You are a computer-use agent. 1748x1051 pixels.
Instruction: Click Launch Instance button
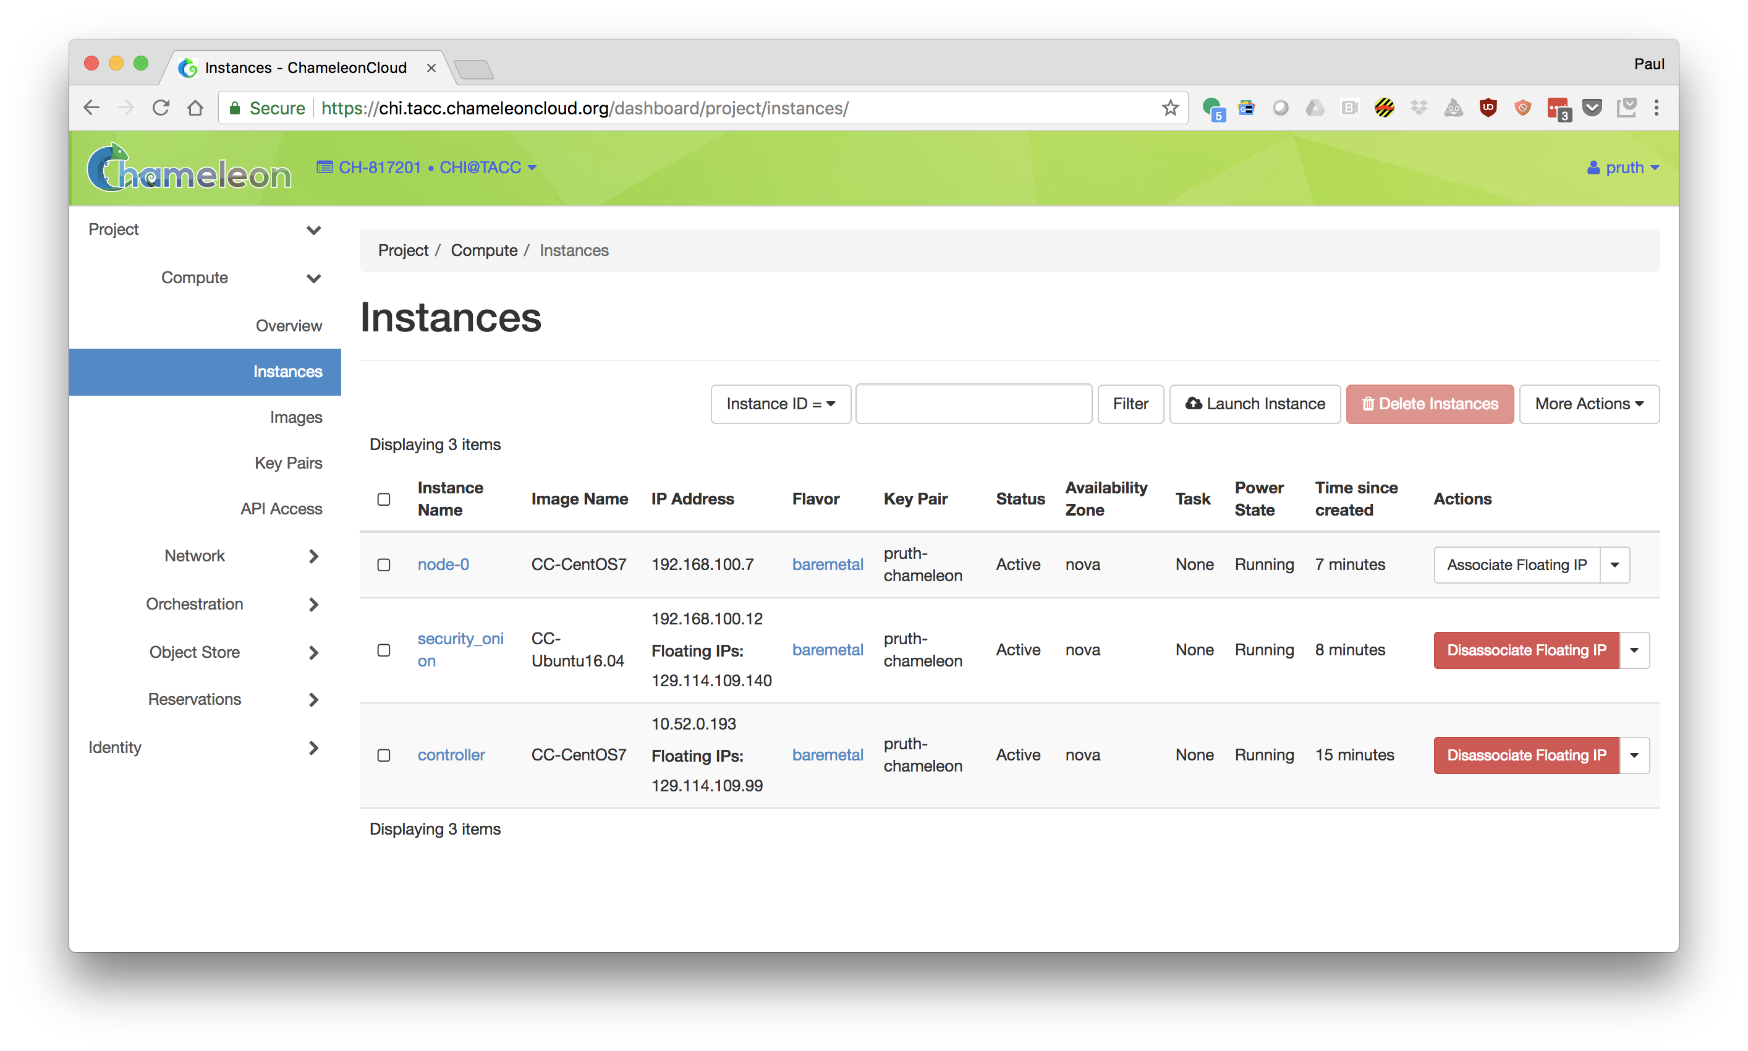(1255, 404)
